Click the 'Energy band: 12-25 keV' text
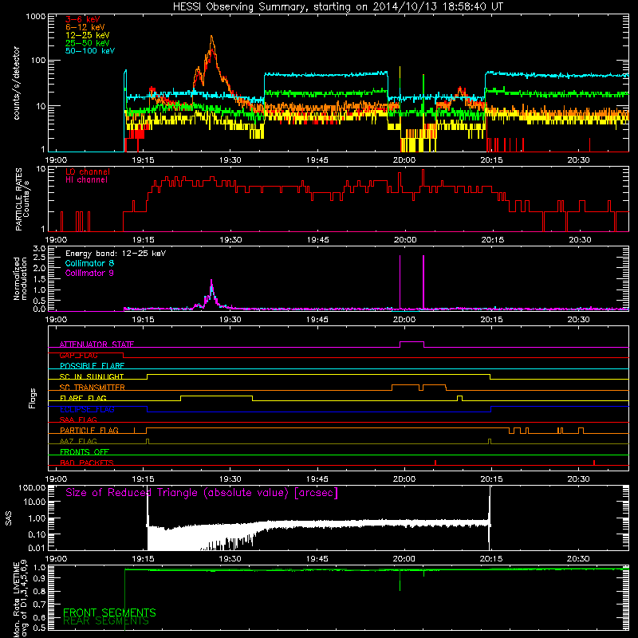Image resolution: width=638 pixels, height=638 pixels. point(116,254)
